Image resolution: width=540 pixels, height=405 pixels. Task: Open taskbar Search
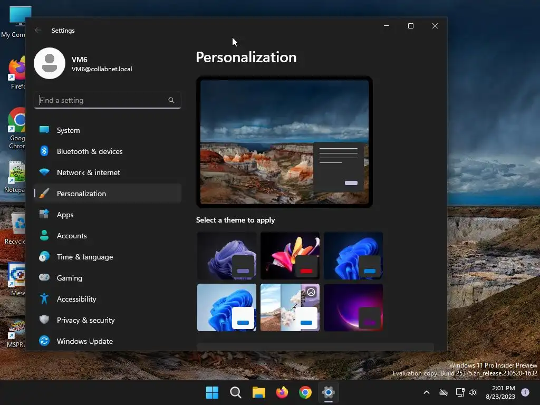(236, 392)
